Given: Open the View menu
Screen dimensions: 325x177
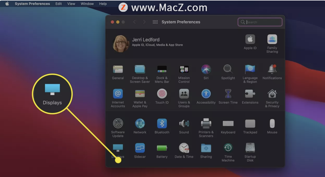Looking at the screenshot, I should (71, 4).
